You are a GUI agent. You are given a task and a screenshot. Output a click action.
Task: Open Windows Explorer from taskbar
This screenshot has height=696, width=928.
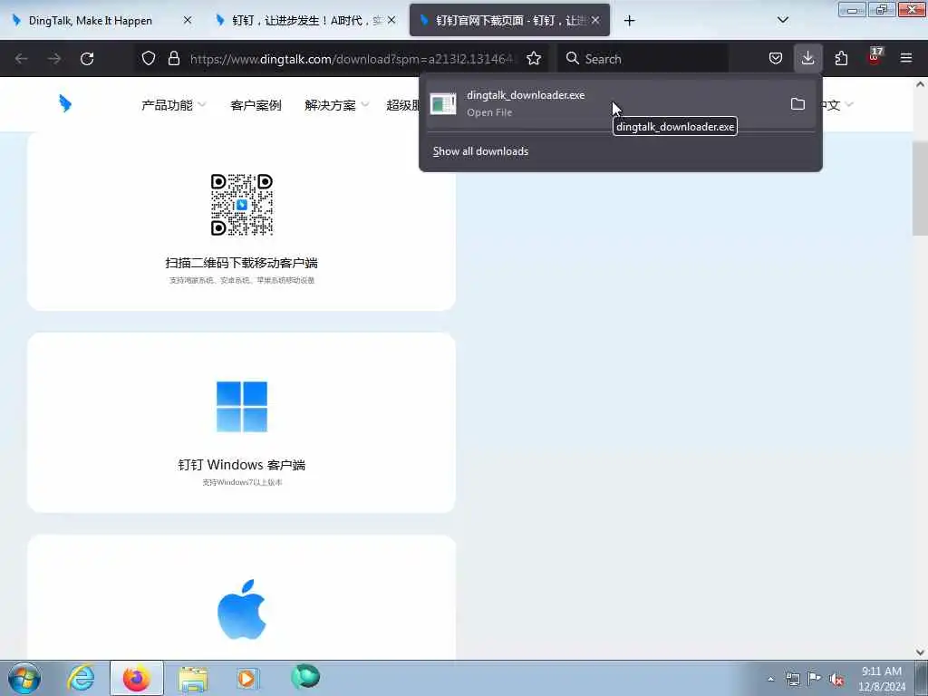tap(193, 679)
